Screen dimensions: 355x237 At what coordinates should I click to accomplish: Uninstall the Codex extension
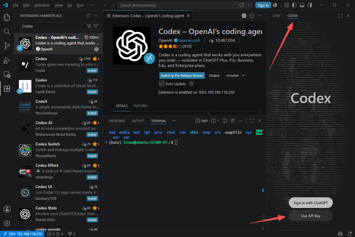point(232,76)
